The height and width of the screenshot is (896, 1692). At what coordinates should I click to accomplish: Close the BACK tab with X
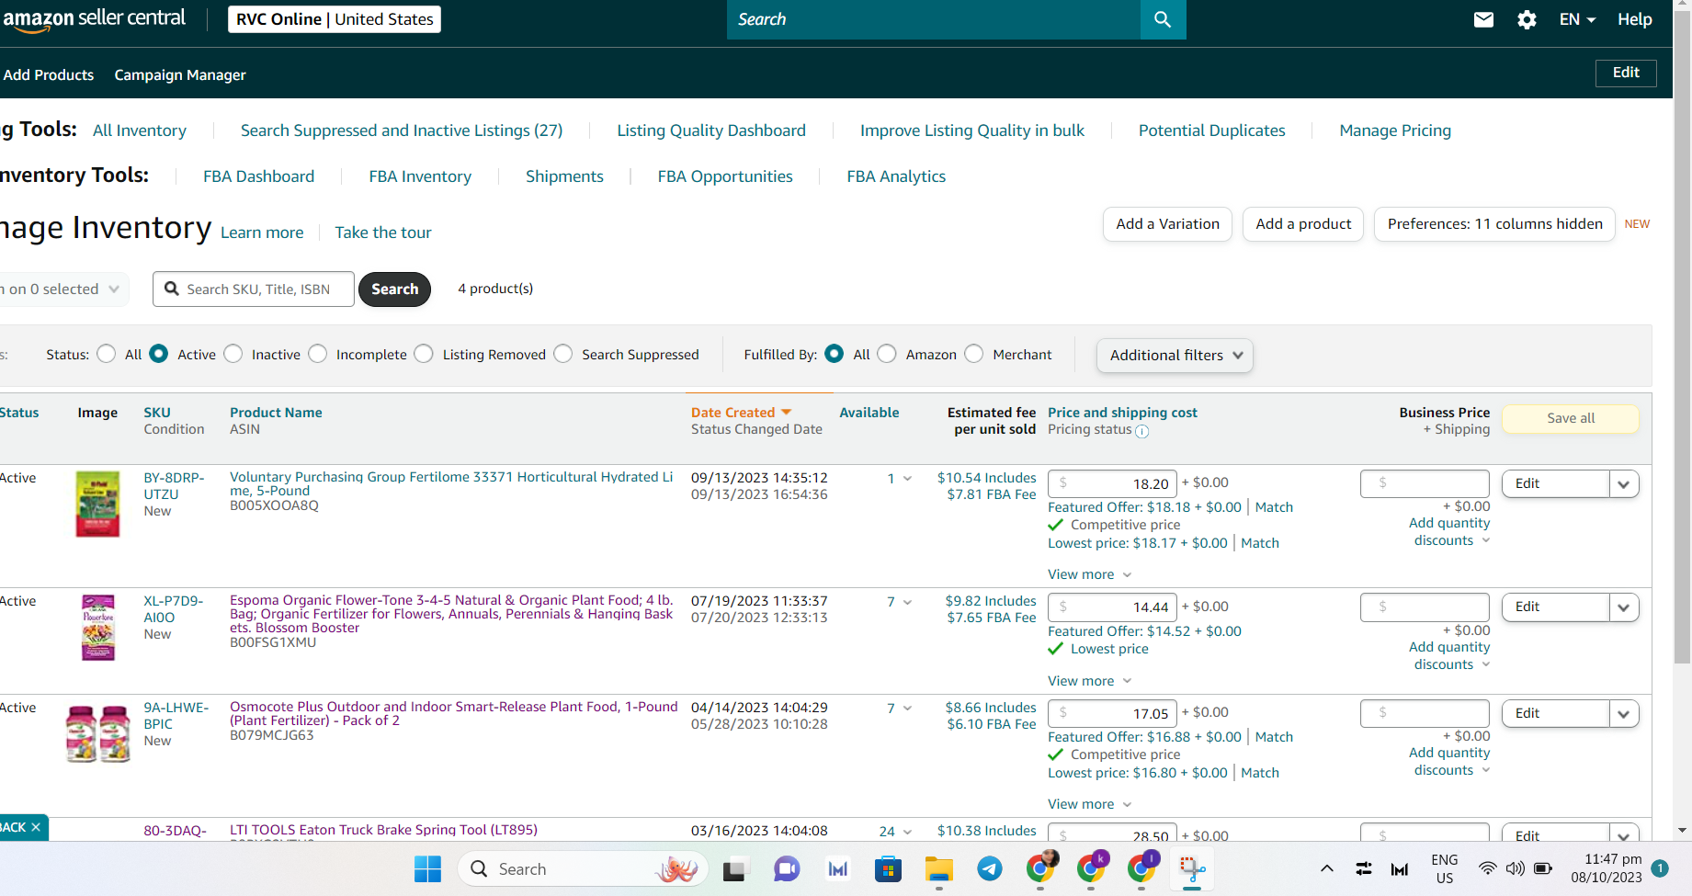[36, 827]
